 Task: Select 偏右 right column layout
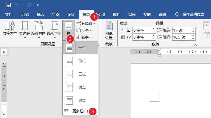[x=80, y=100]
